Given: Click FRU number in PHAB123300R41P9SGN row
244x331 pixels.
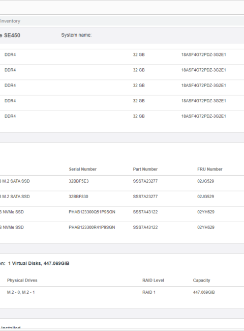Looking at the screenshot, I should pos(206,227).
